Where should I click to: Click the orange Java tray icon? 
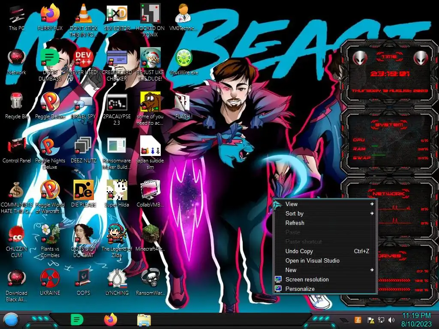(358, 320)
